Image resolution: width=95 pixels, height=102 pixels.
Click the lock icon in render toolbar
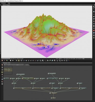click(x=57, y=60)
